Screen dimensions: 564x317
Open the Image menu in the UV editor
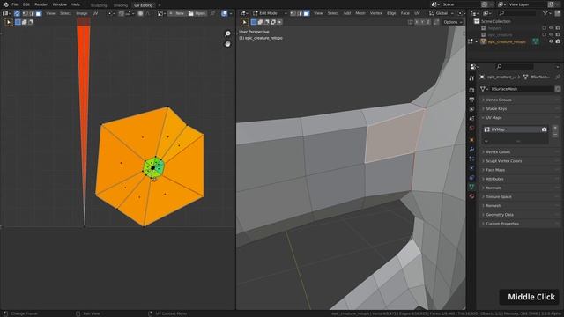(82, 13)
